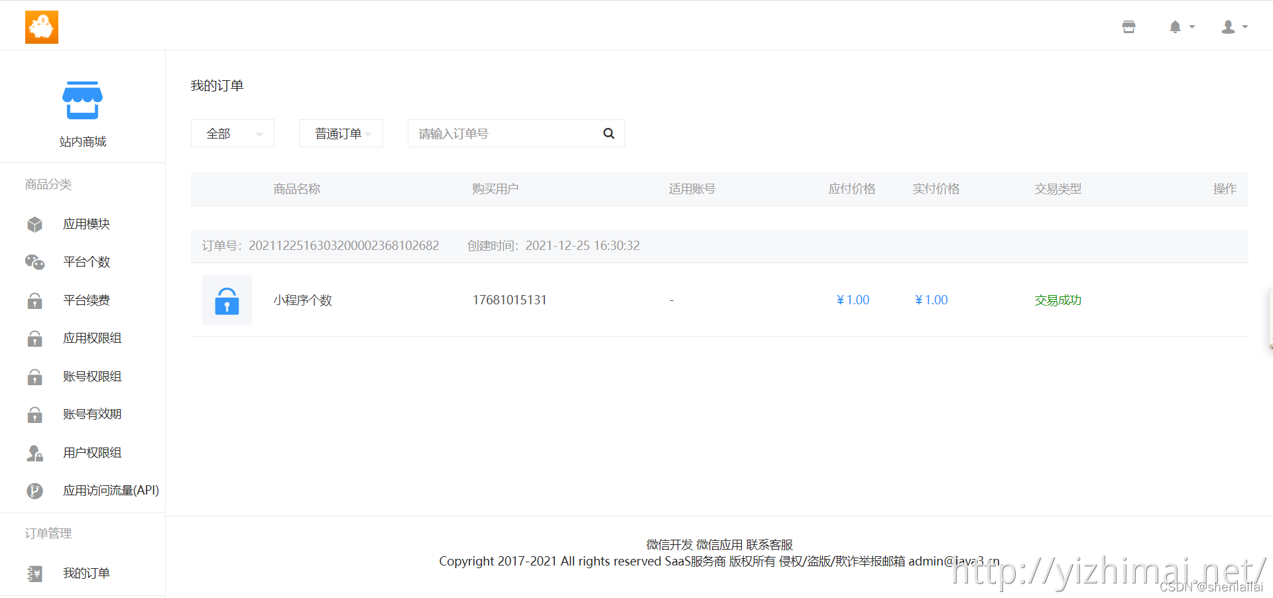Open the 微信应用 footer link

click(x=719, y=544)
